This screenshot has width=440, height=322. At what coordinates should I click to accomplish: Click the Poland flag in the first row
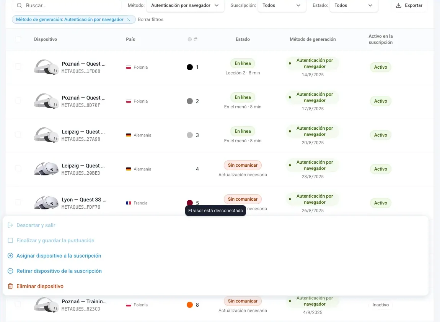pyautogui.click(x=129, y=67)
